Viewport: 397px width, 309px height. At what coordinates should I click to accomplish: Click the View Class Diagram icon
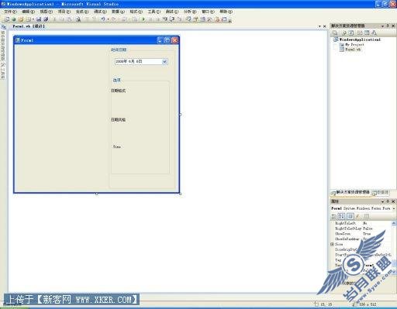pyautogui.click(x=374, y=33)
